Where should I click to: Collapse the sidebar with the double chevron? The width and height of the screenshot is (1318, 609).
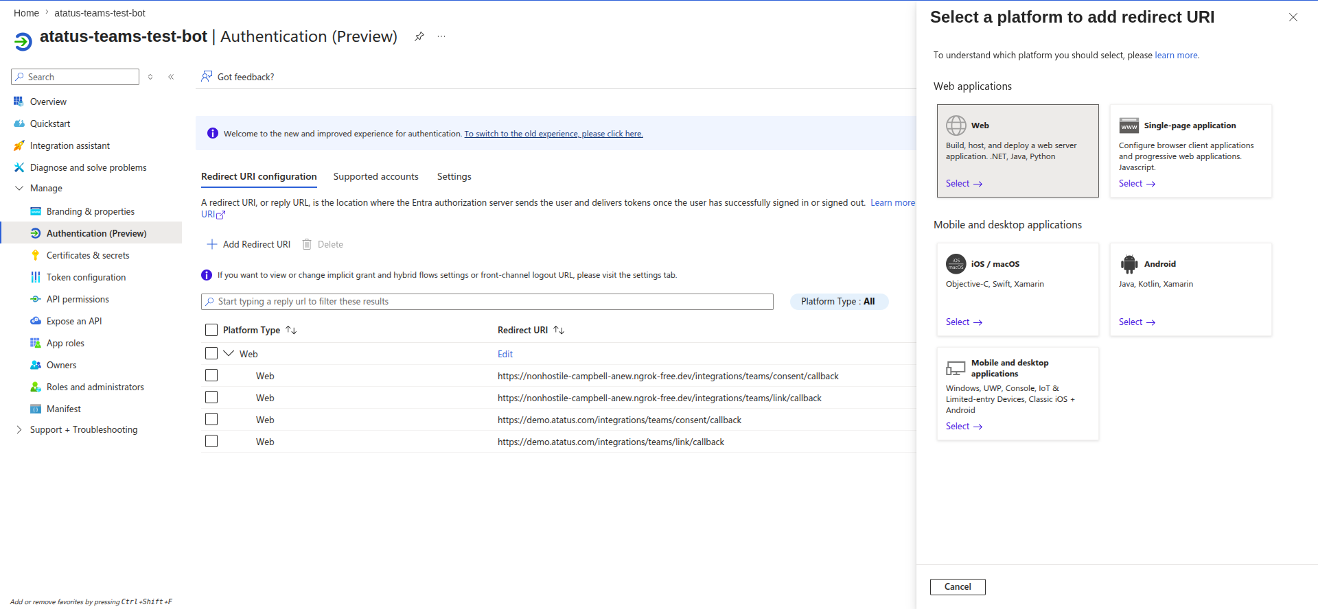coord(171,77)
